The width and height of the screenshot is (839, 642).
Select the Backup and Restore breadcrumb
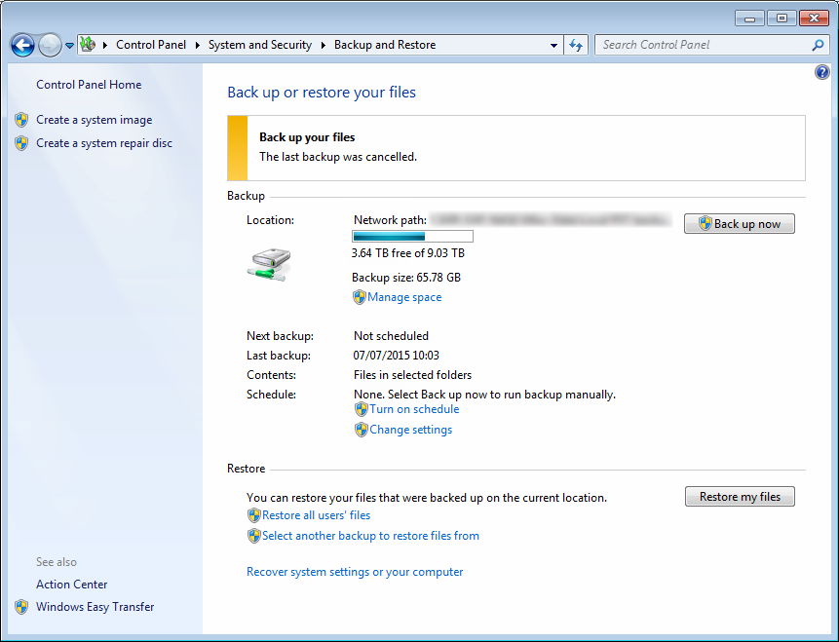pos(385,45)
